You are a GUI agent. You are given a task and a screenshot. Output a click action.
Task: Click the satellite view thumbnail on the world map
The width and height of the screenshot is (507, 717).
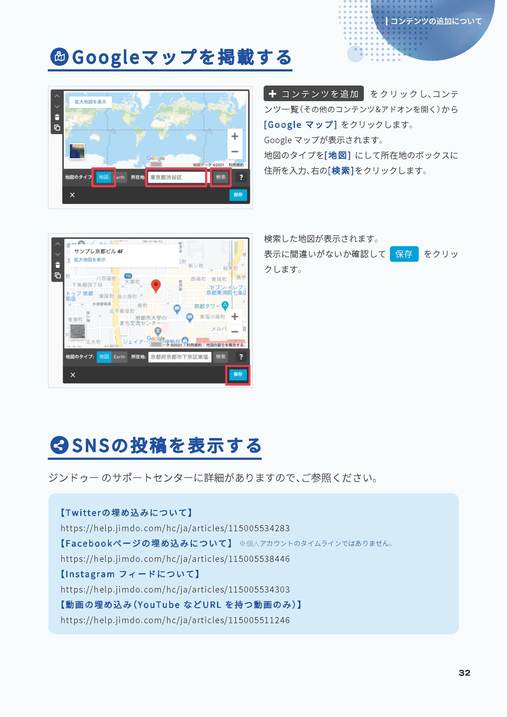click(x=77, y=151)
